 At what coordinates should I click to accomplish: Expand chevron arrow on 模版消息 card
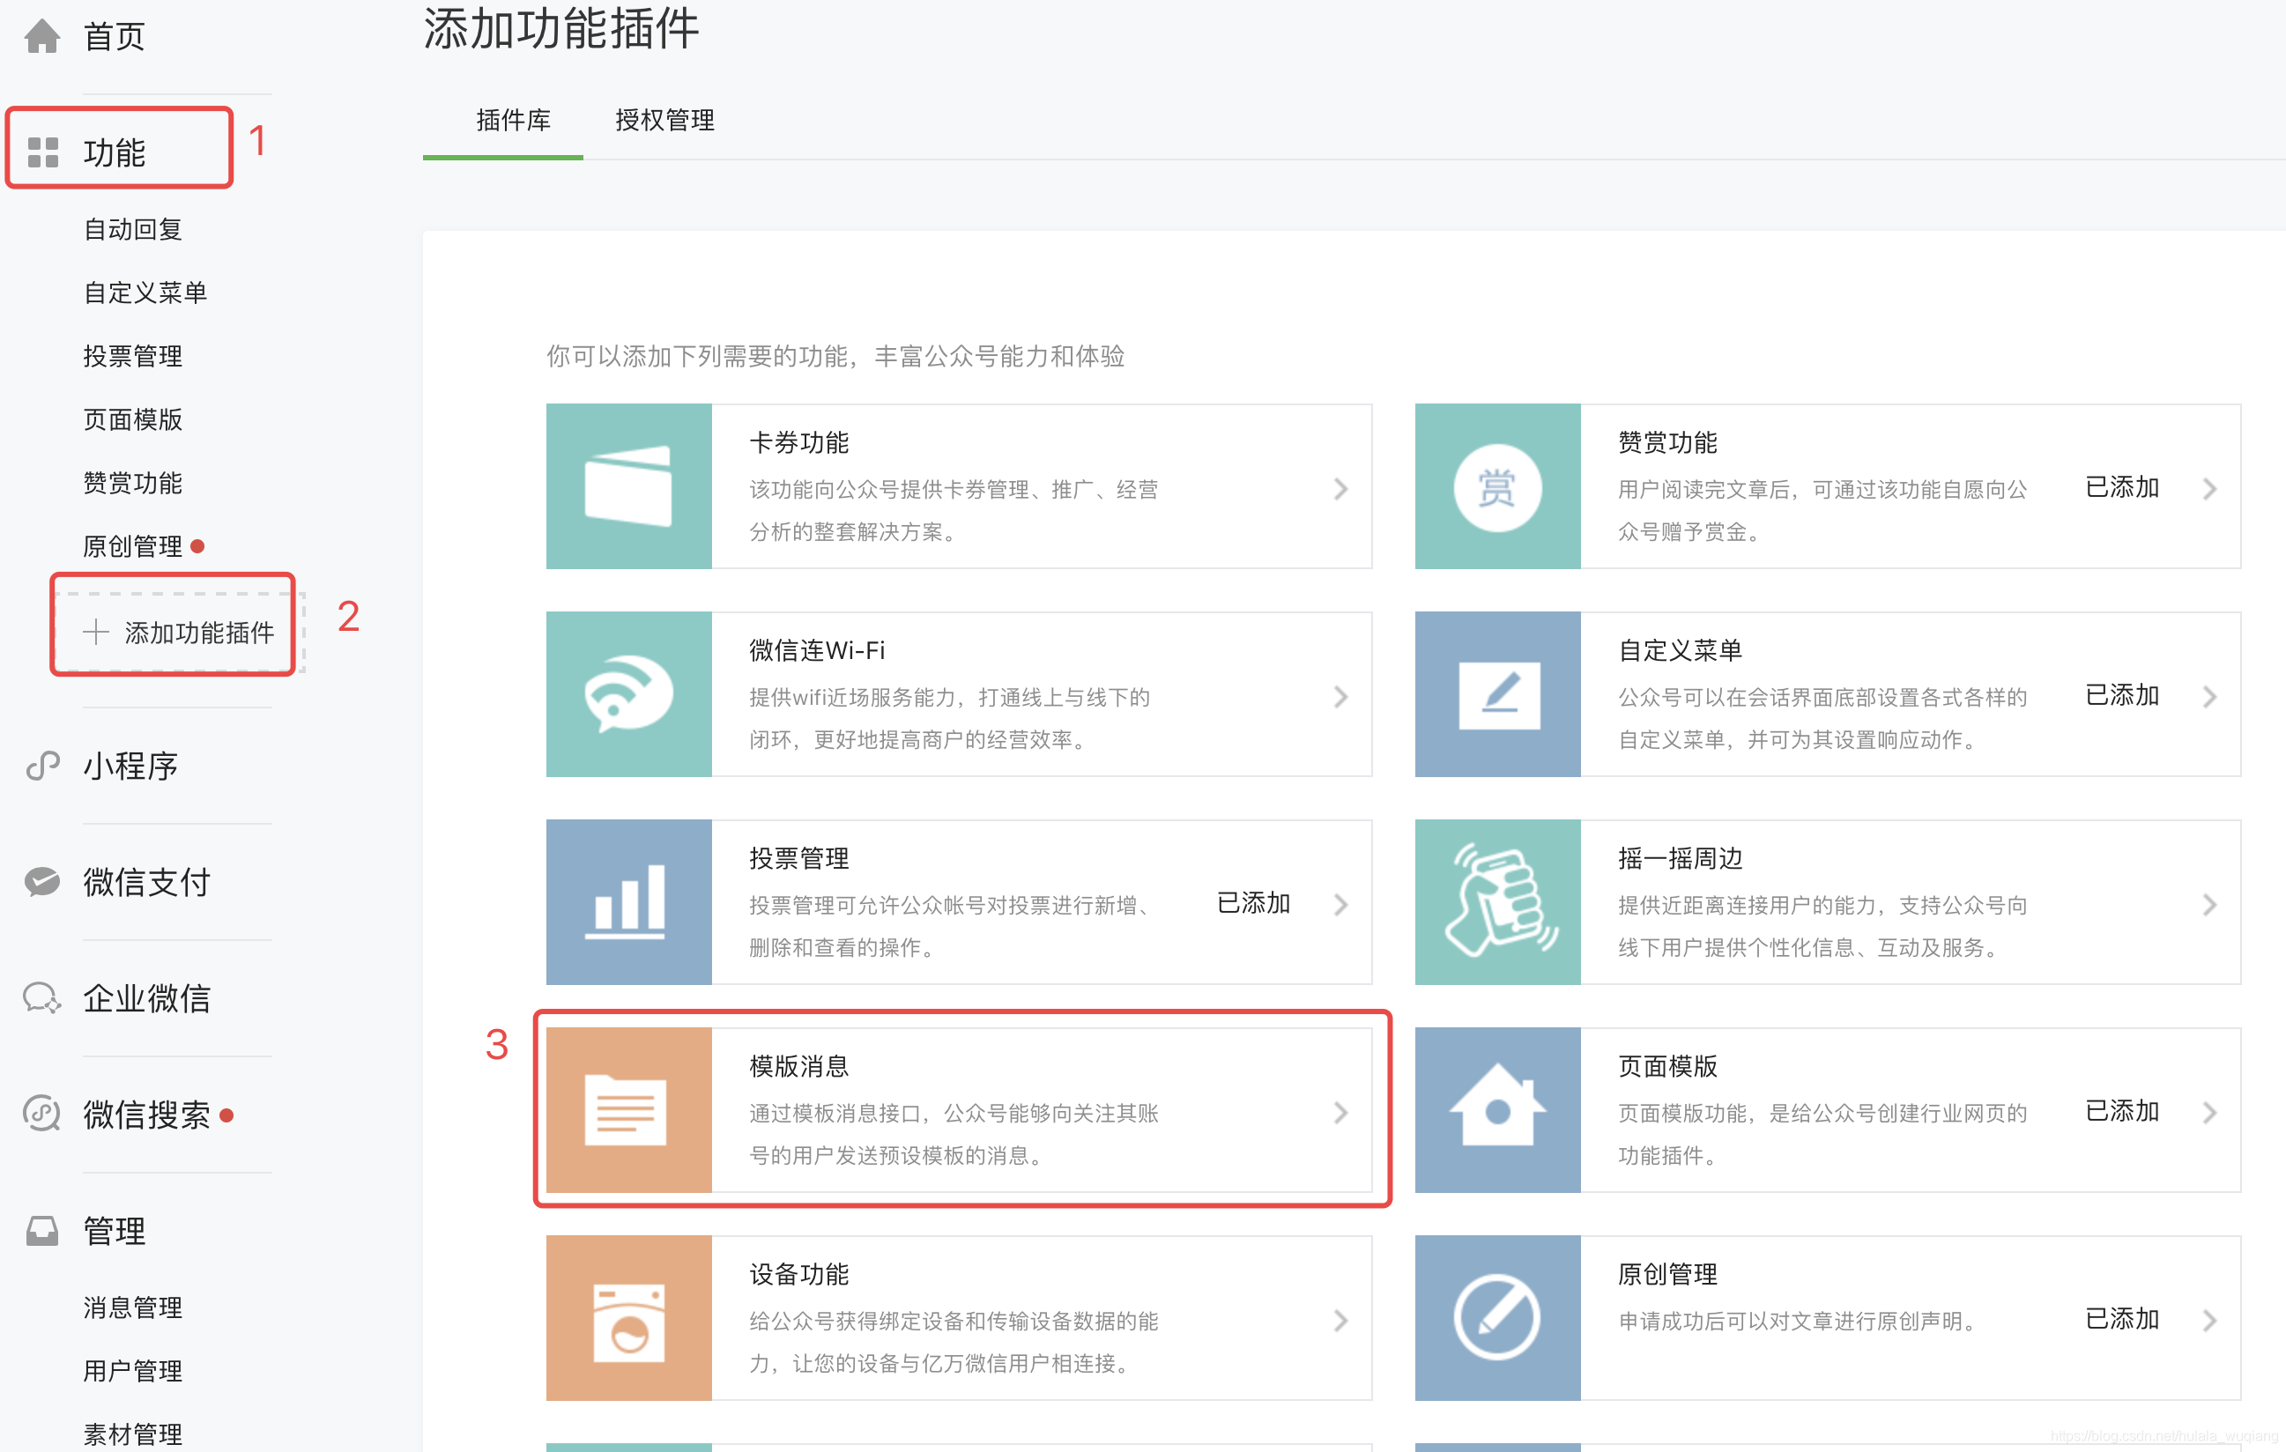1340,1112
